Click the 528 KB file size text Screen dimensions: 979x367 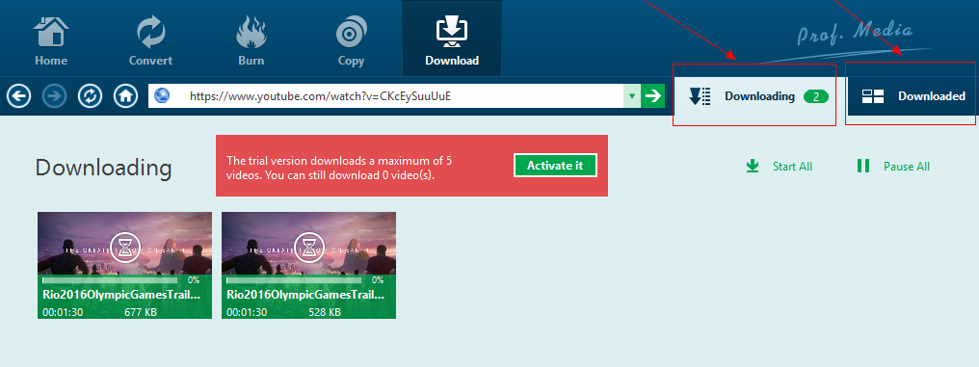point(325,311)
